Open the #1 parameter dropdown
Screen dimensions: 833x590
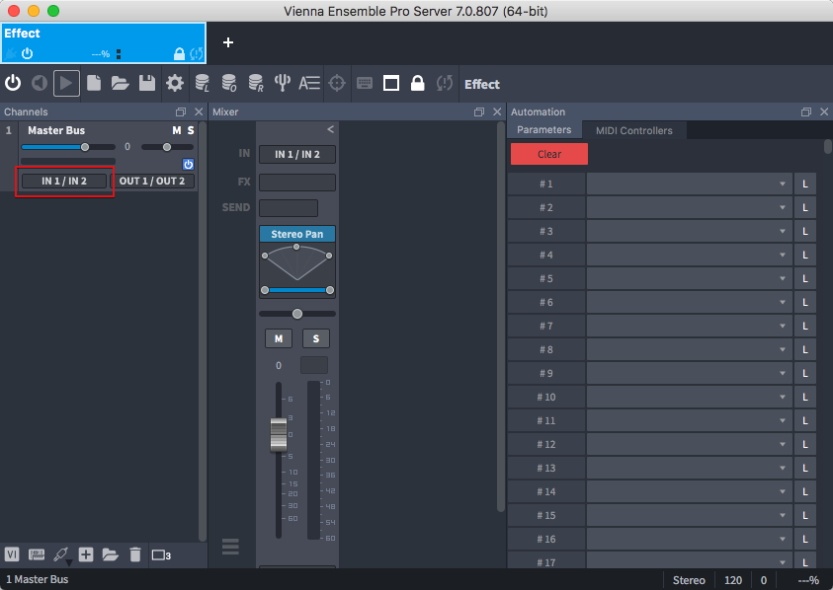[689, 184]
